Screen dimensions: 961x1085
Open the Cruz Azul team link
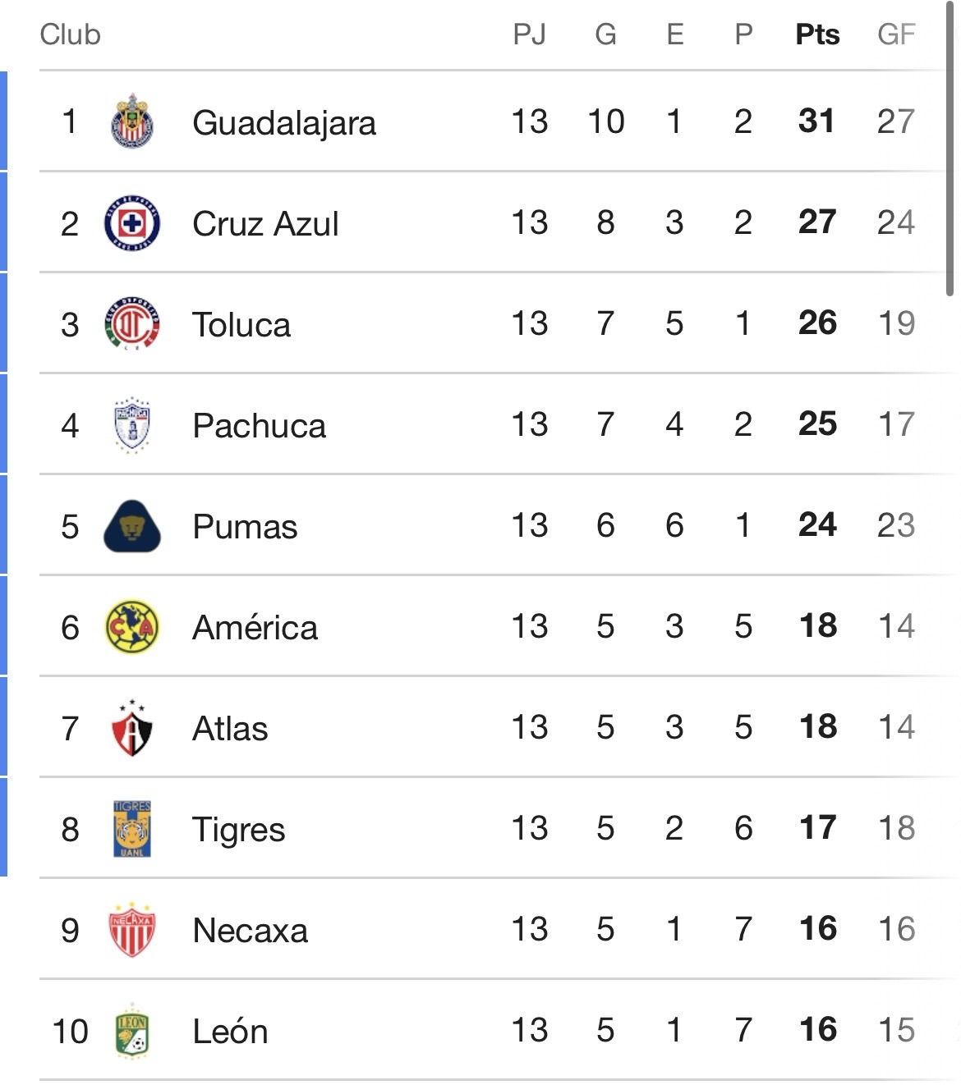coord(265,224)
